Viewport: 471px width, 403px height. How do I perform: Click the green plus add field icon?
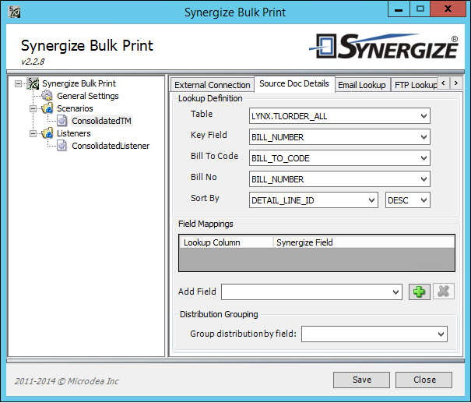tap(420, 292)
